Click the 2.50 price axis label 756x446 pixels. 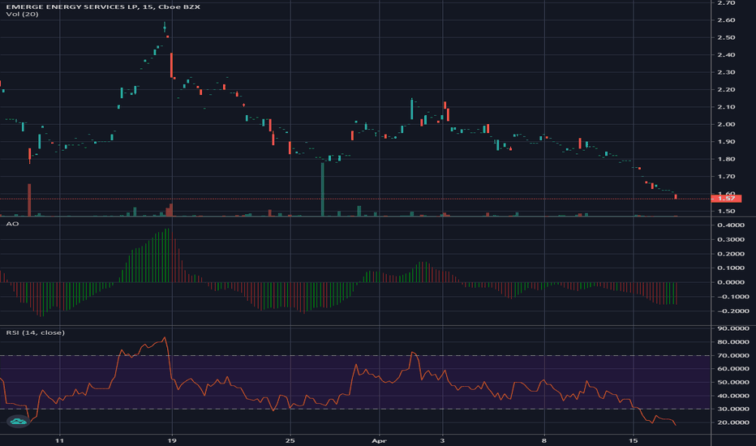tap(726, 37)
